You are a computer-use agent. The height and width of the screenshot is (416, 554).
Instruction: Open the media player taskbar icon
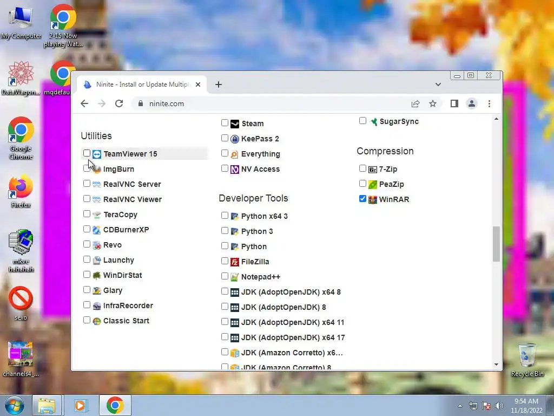pyautogui.click(x=81, y=405)
